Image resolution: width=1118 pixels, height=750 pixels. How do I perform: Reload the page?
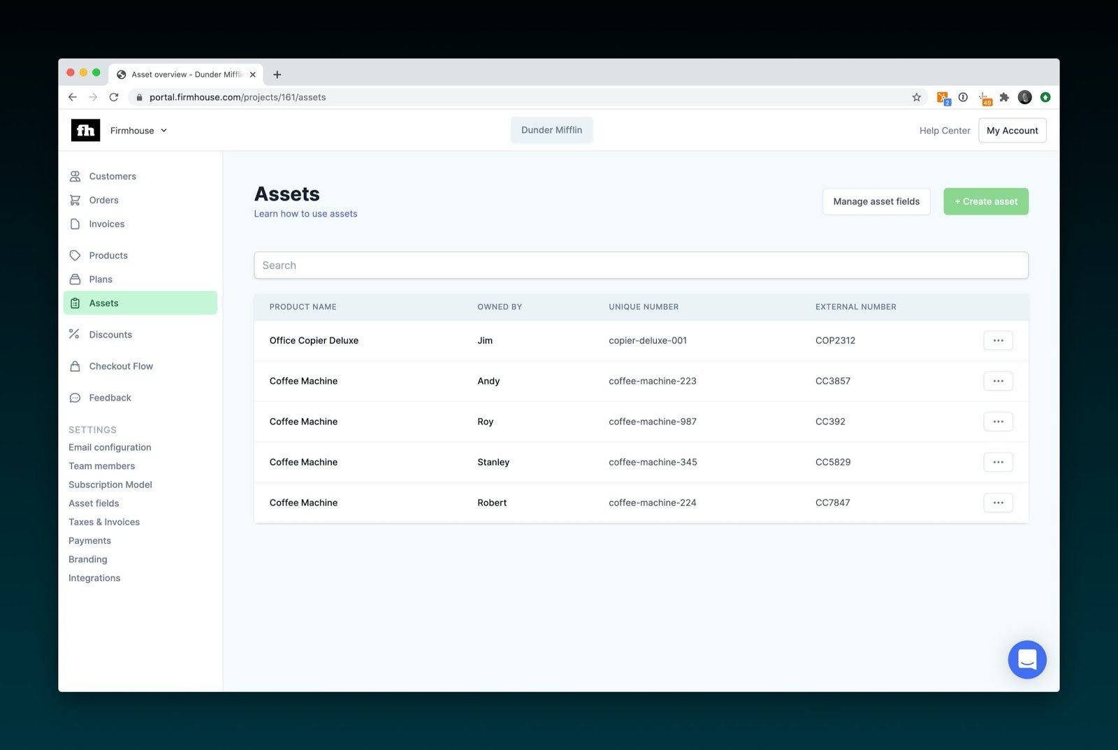click(x=114, y=97)
